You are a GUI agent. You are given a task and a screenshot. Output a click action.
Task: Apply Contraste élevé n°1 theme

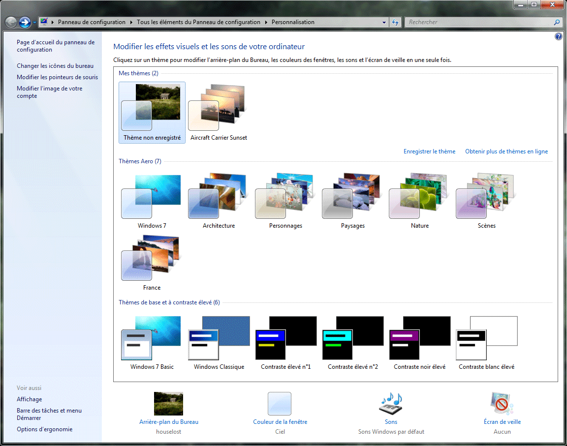(285, 342)
